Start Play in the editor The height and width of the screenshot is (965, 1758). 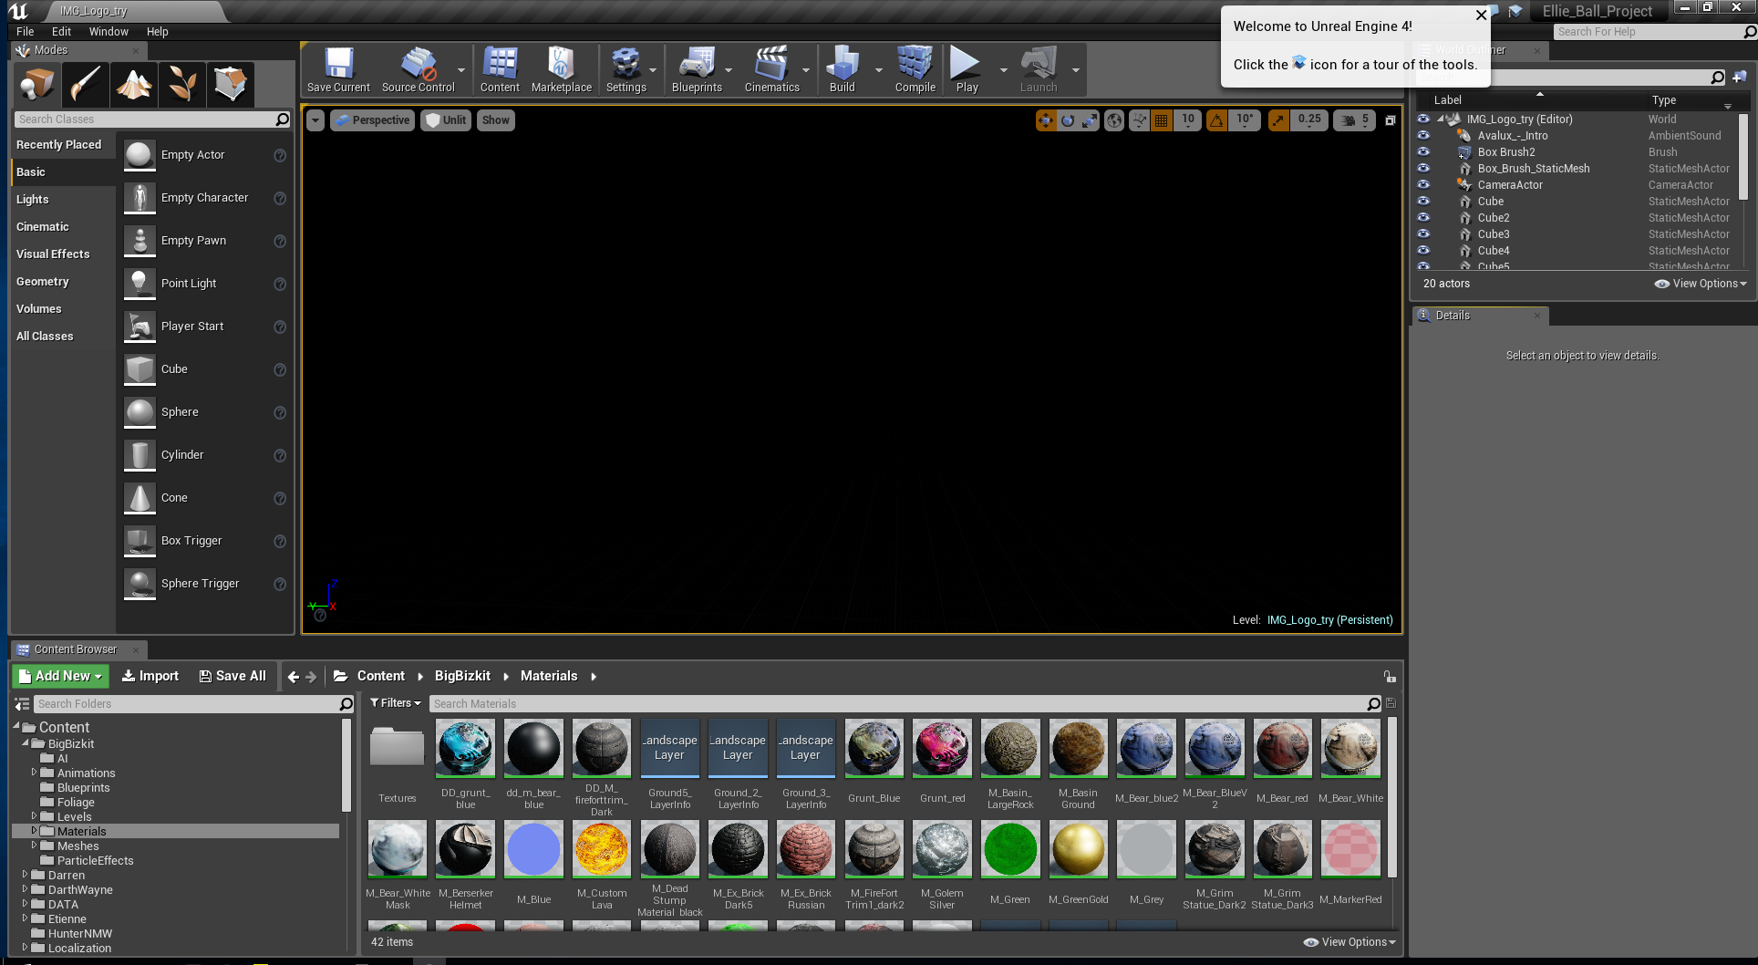967,69
